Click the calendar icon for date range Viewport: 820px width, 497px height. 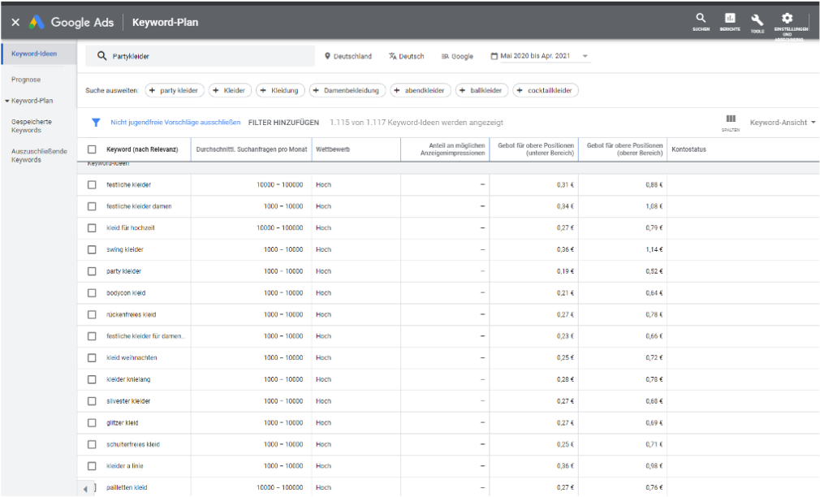click(494, 56)
